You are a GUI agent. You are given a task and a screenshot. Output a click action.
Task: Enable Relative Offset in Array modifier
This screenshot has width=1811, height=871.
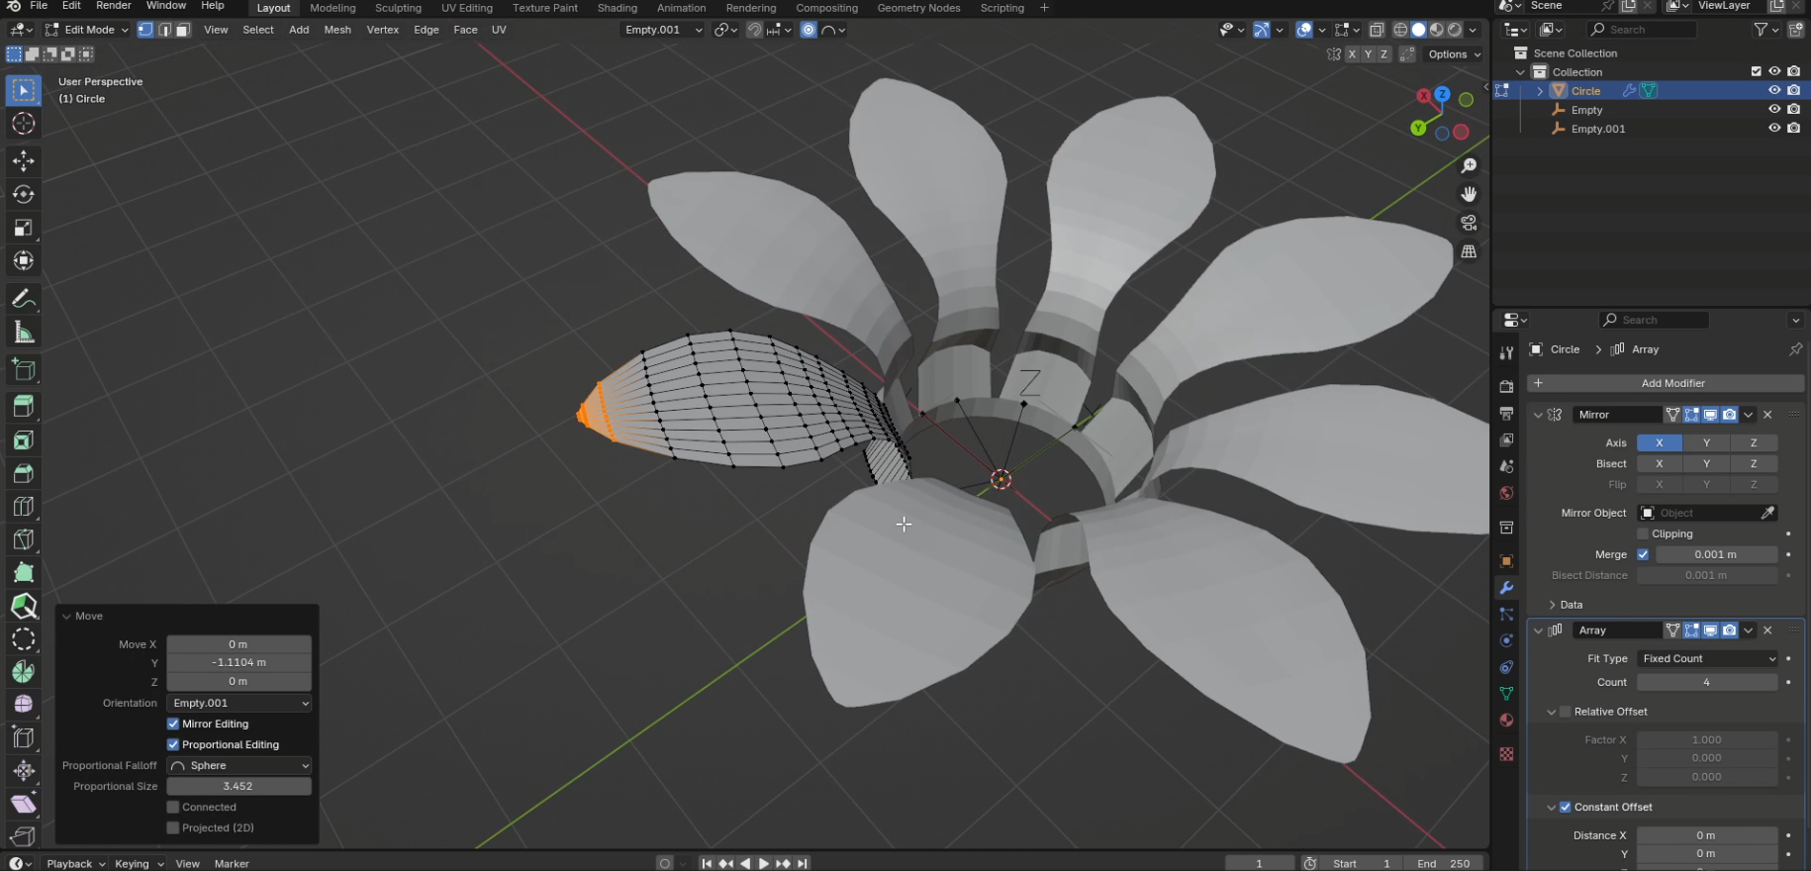[1566, 712]
